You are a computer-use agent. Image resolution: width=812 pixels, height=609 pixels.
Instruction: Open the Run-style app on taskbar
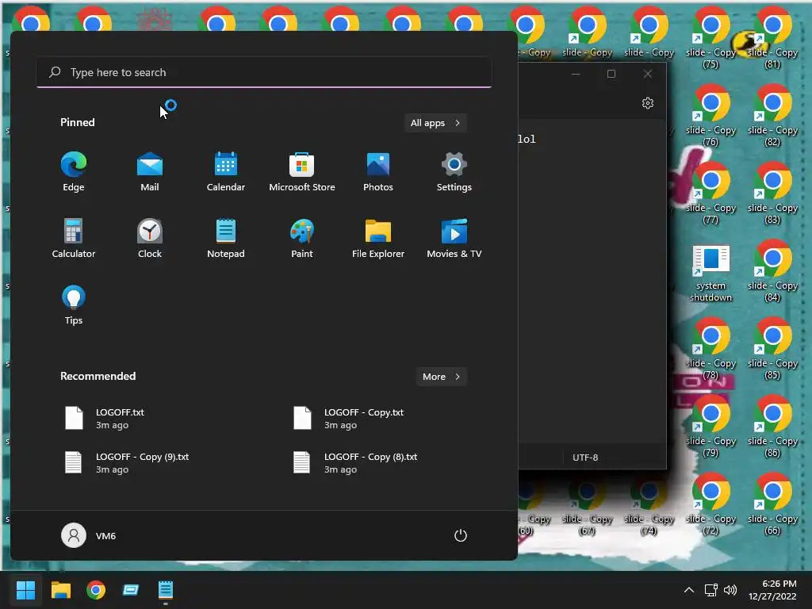click(x=131, y=590)
